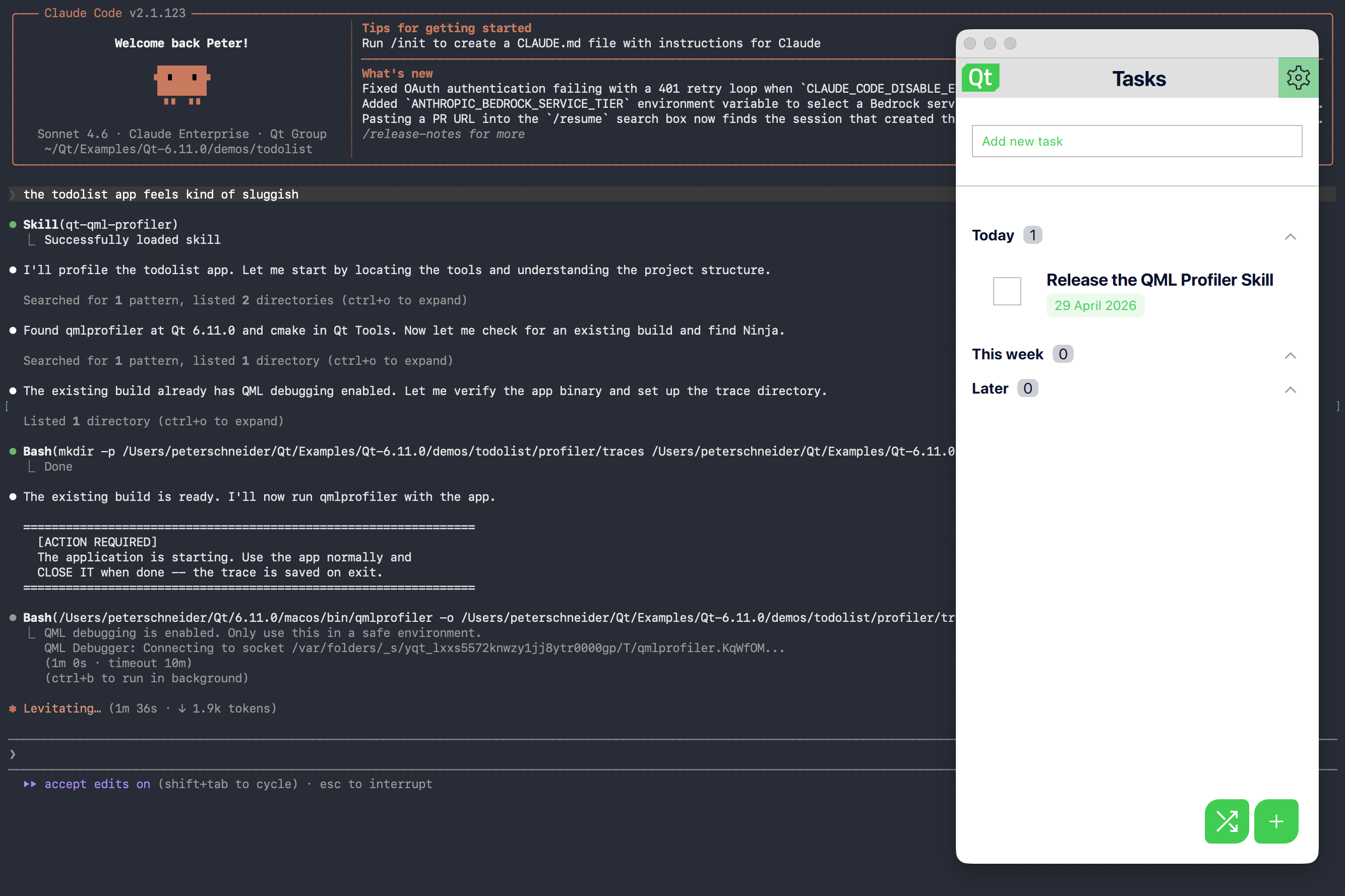
Task: Click the green plus add-task button
Action: click(x=1276, y=821)
